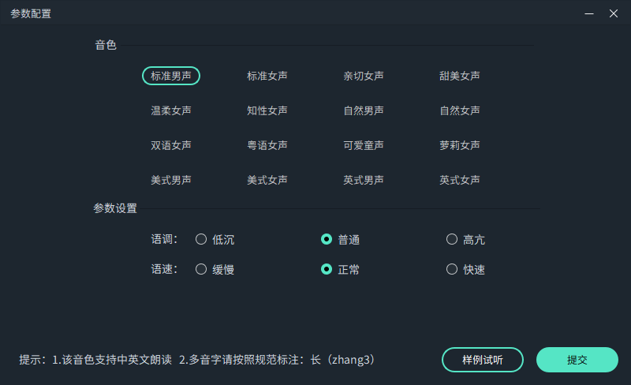Choose the 亲切女声 voice
Screen dimensions: 631x385
(x=364, y=76)
